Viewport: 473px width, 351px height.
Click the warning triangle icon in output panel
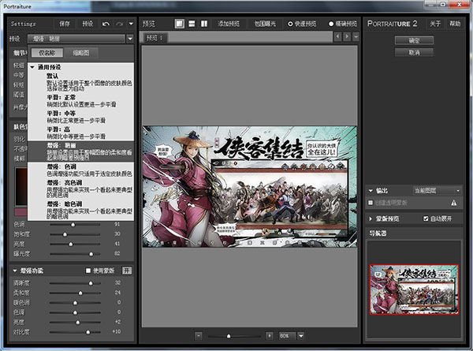tap(454, 203)
